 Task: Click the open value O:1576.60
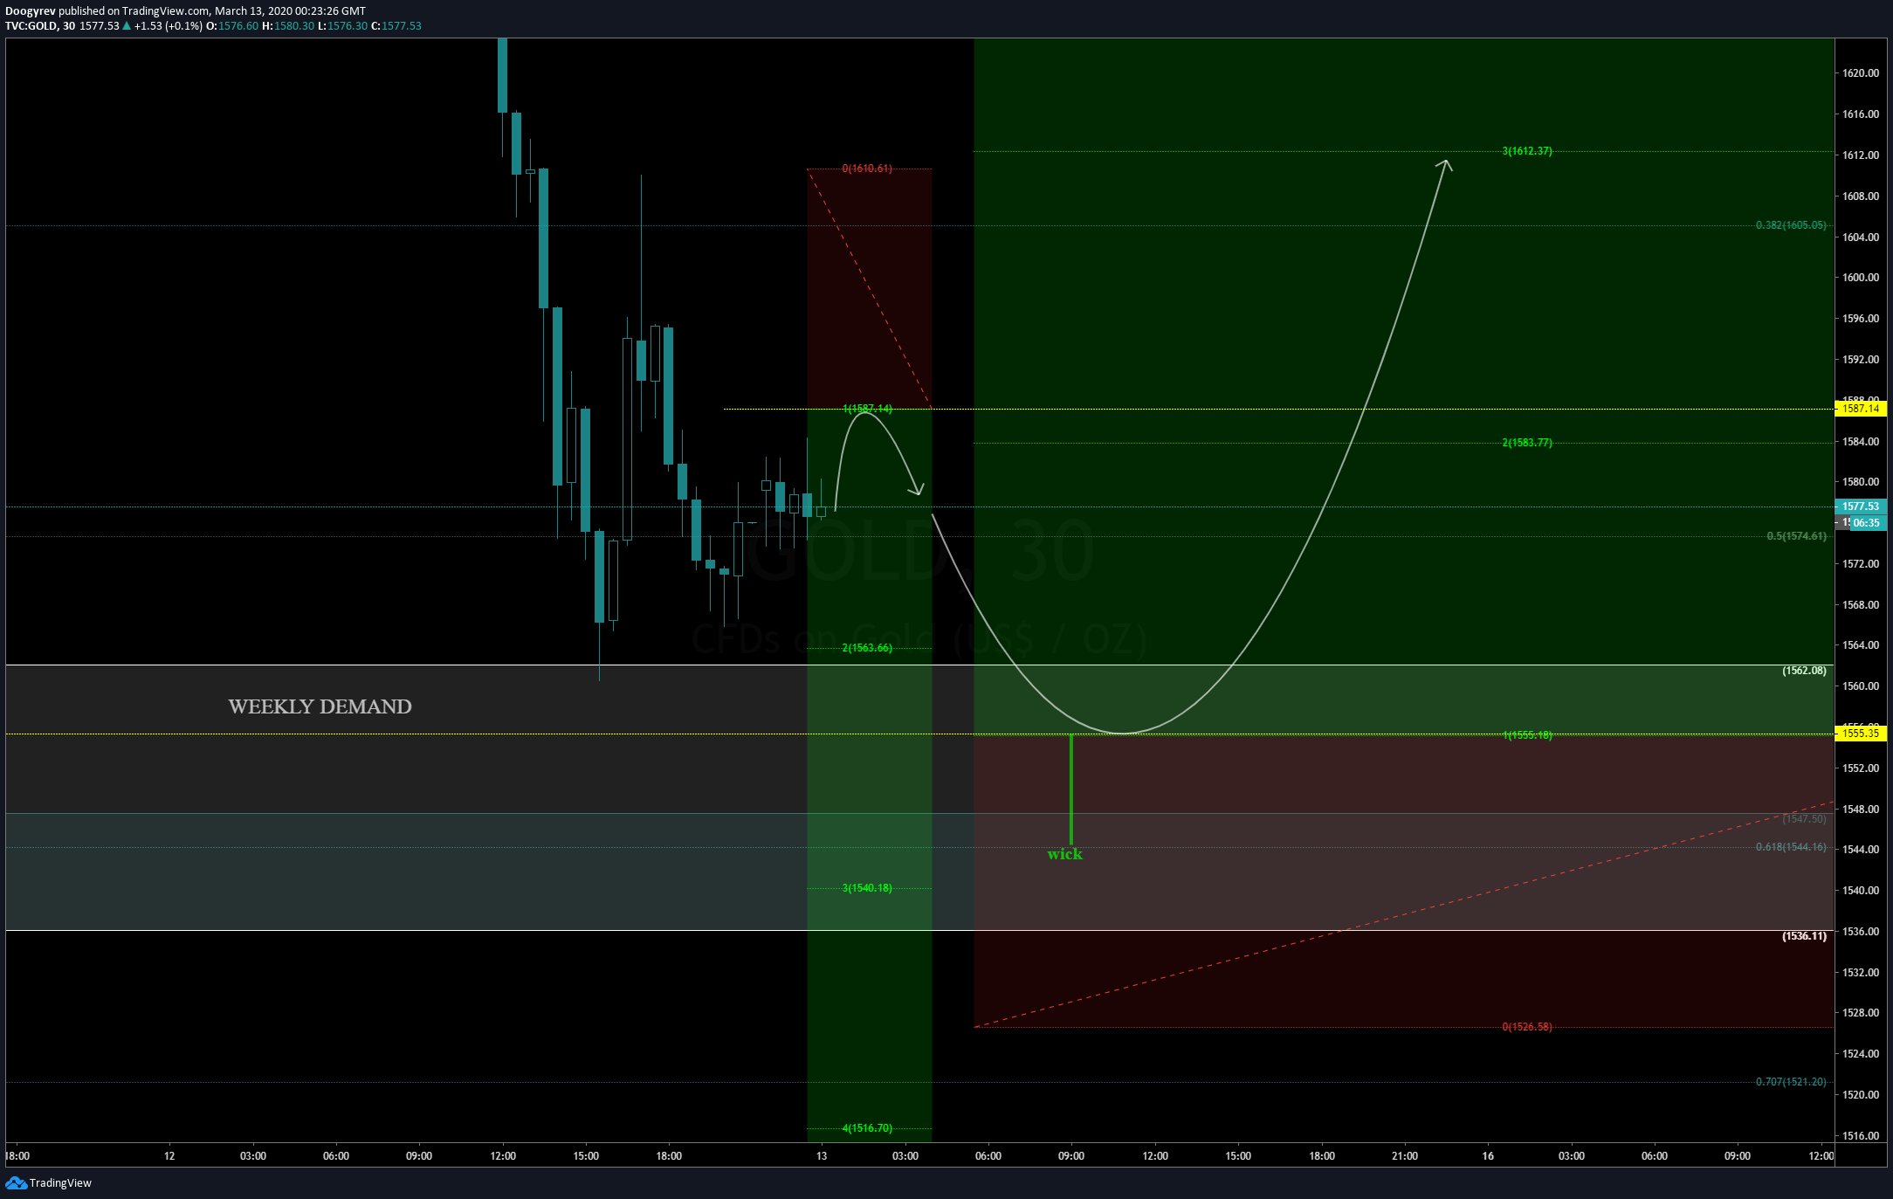232,26
